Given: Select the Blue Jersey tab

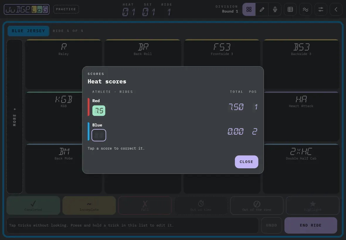Looking at the screenshot, I should 28,31.
